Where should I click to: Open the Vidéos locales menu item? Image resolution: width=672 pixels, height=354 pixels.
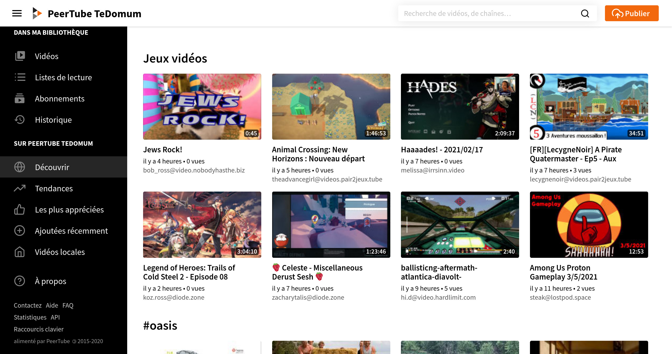[x=60, y=252]
